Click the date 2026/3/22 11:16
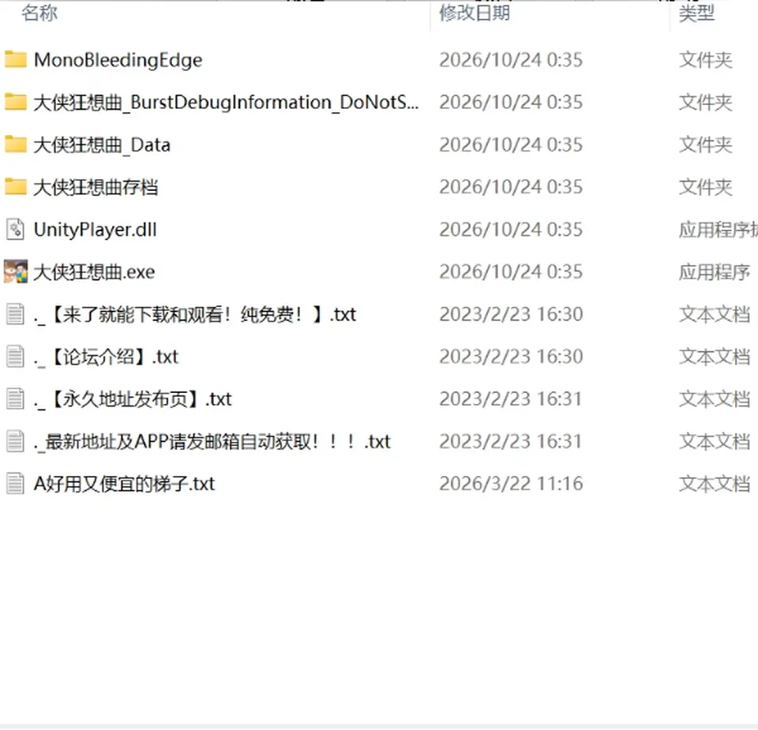The height and width of the screenshot is (730, 758). [x=511, y=484]
